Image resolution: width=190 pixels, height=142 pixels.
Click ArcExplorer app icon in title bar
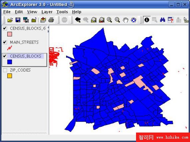(5, 5)
